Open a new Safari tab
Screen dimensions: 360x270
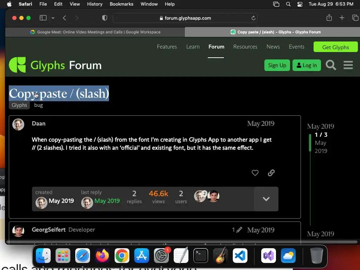(x=342, y=18)
